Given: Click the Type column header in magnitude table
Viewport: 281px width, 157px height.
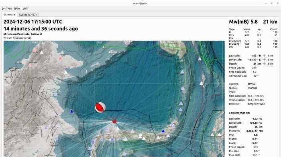Looking at the screenshot, I should 232,29.
